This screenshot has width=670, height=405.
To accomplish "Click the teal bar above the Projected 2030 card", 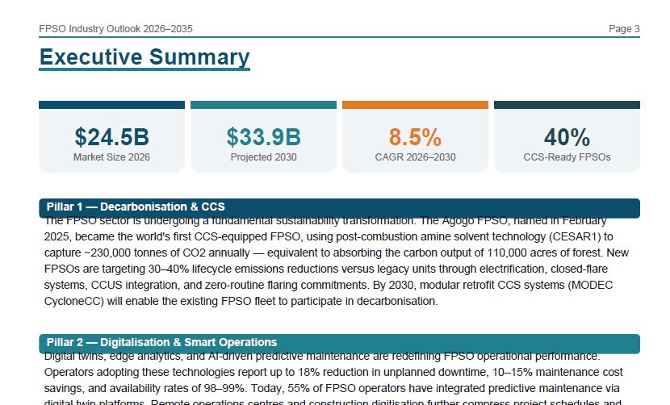I will tap(264, 105).
